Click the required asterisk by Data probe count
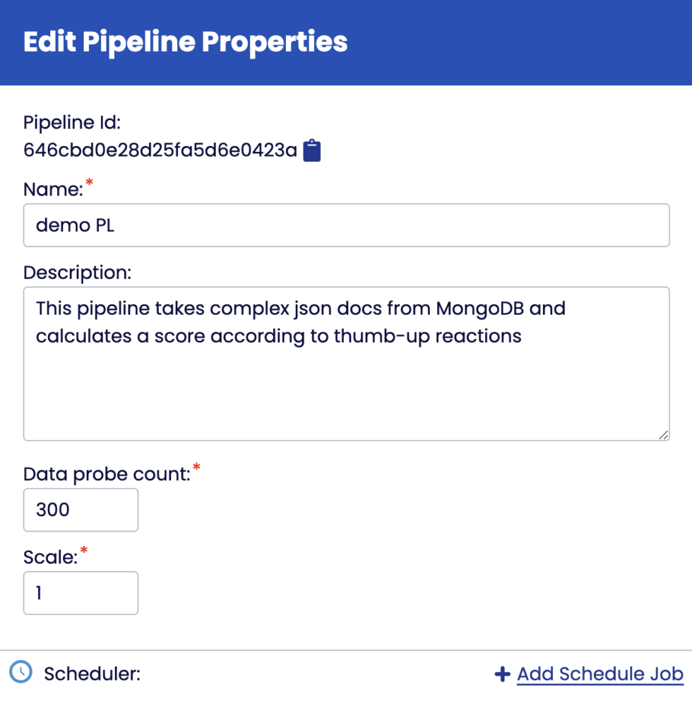692x723 pixels. [x=196, y=467]
